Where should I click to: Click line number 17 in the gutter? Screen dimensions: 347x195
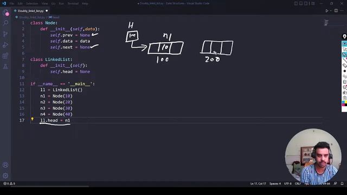22,120
